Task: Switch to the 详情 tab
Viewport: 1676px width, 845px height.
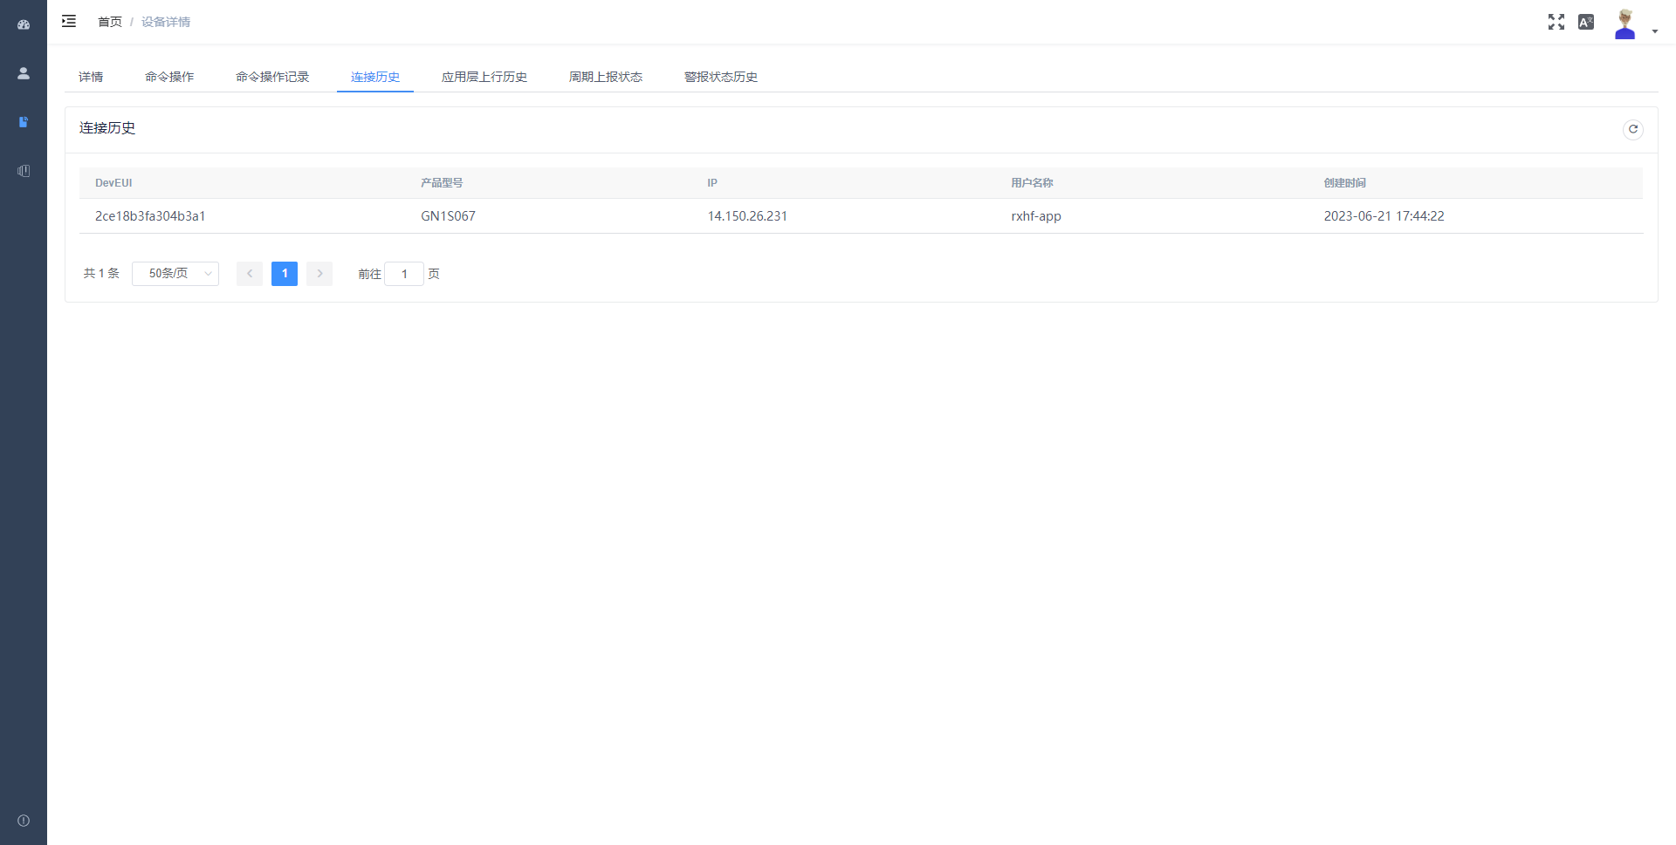Action: pos(91,77)
